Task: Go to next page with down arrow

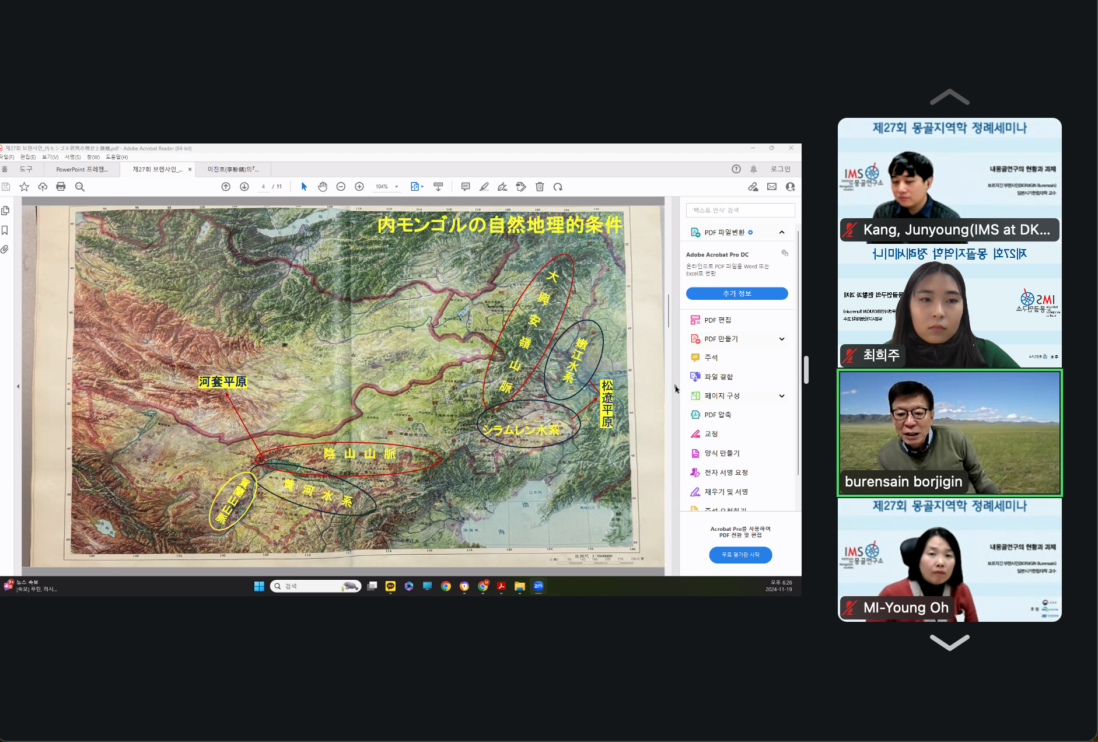Action: pos(244,187)
